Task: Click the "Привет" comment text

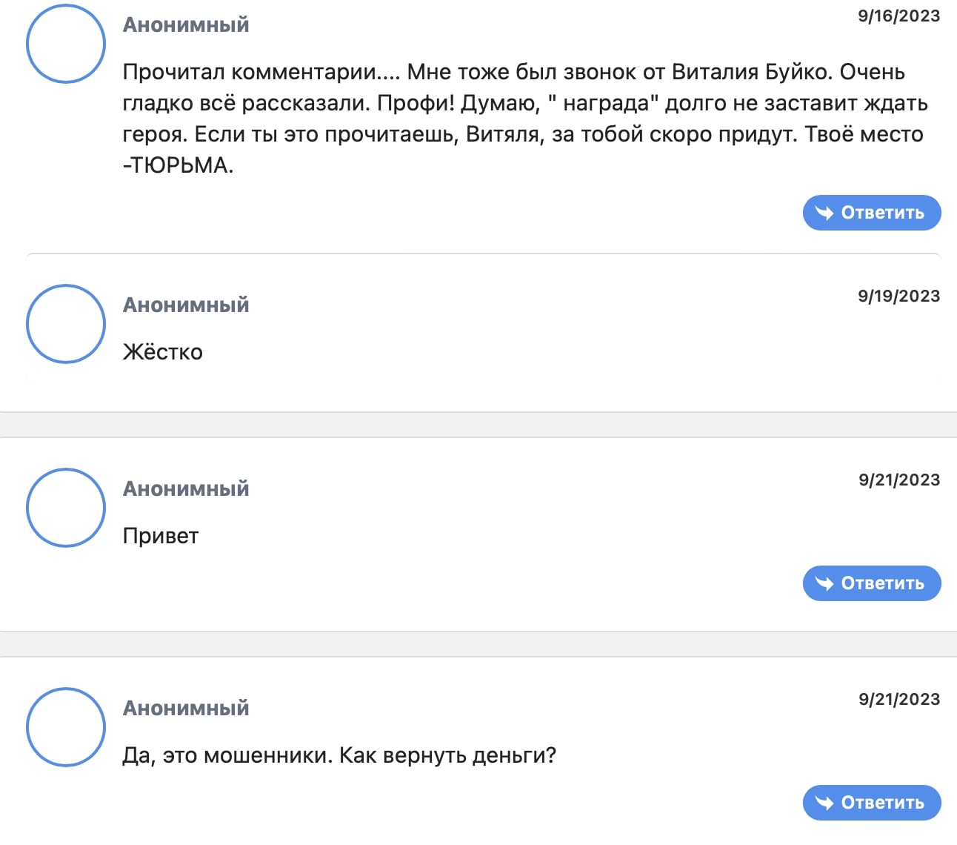Action: (161, 536)
